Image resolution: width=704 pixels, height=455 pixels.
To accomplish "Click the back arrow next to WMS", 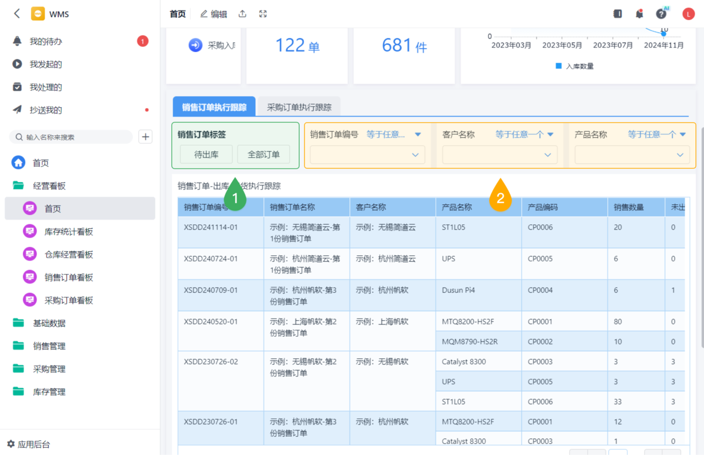I will pos(15,13).
